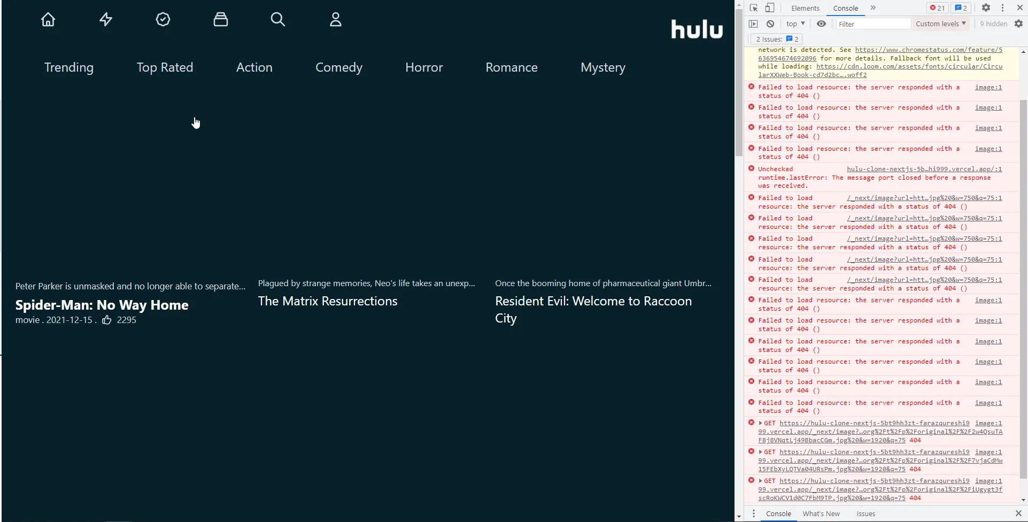Click the console scrollbar down arrow
Viewport: 1028px width, 522px height.
tap(1023, 500)
